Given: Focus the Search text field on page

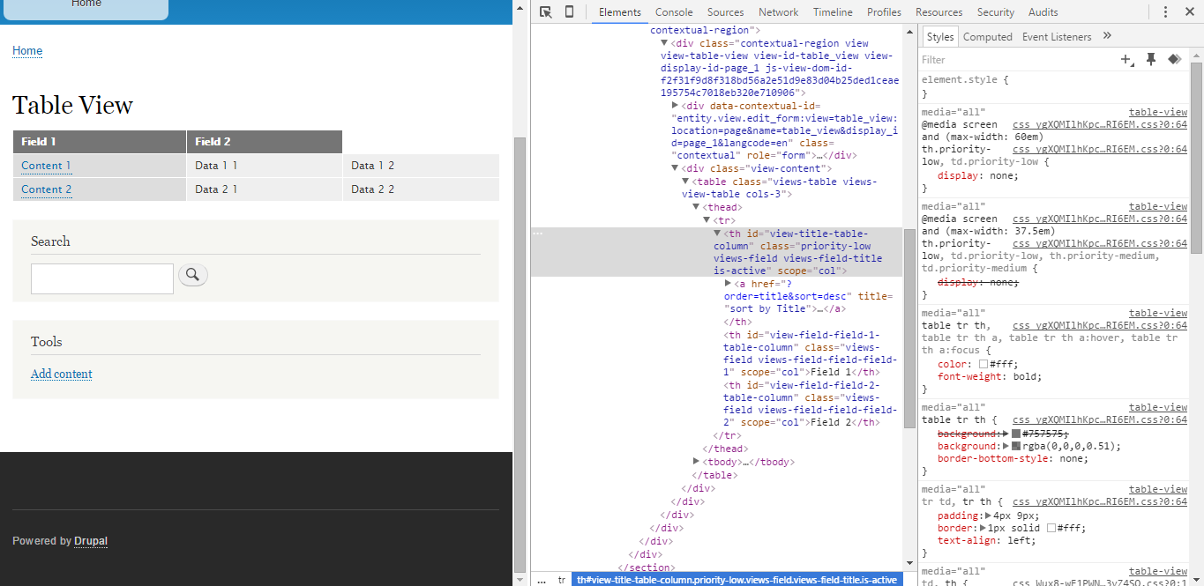Looking at the screenshot, I should pyautogui.click(x=102, y=278).
